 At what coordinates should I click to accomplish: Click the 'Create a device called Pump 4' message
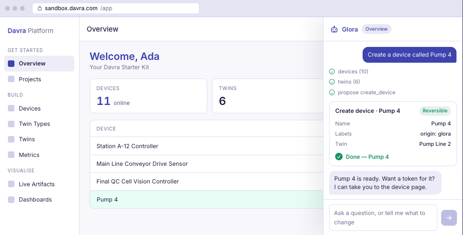[x=409, y=54]
